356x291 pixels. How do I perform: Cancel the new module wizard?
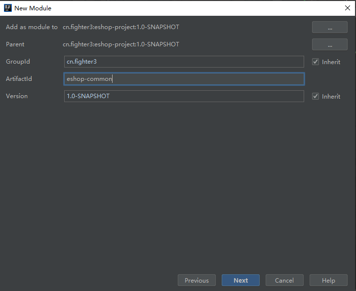284,280
